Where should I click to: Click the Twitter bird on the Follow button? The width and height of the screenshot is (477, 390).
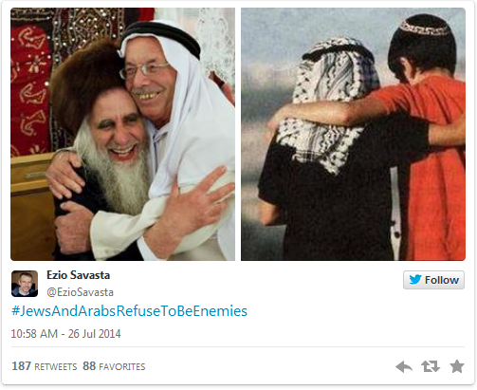tap(415, 280)
